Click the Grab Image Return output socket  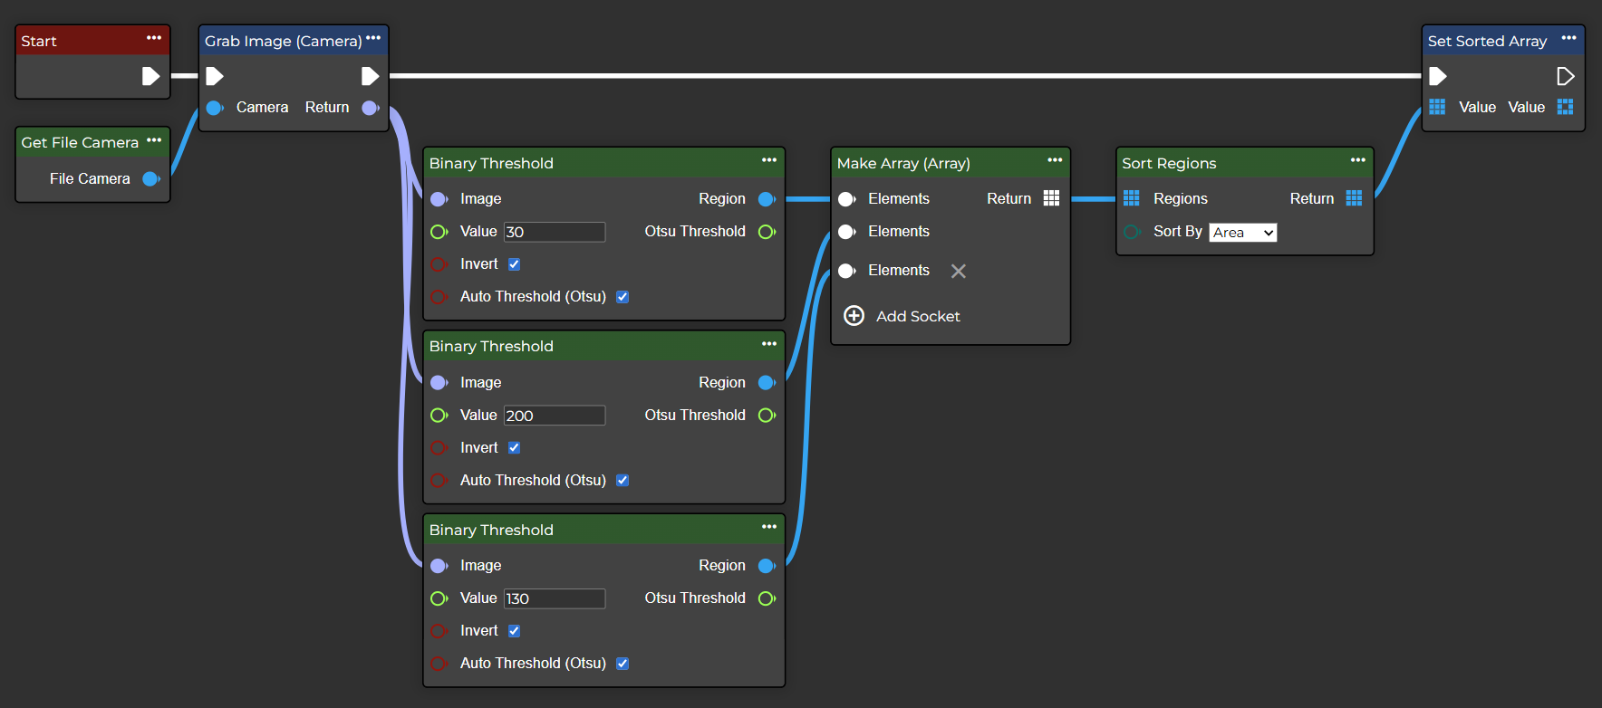pos(370,108)
